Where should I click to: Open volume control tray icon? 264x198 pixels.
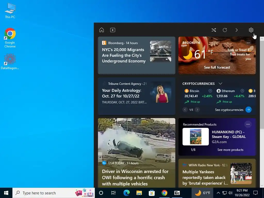click(x=230, y=193)
